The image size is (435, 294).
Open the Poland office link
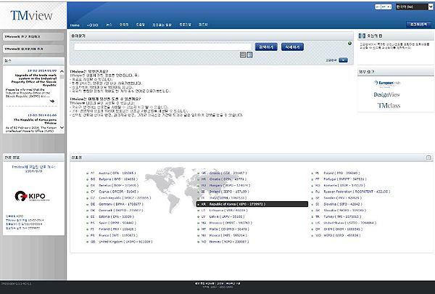[x=341, y=173]
